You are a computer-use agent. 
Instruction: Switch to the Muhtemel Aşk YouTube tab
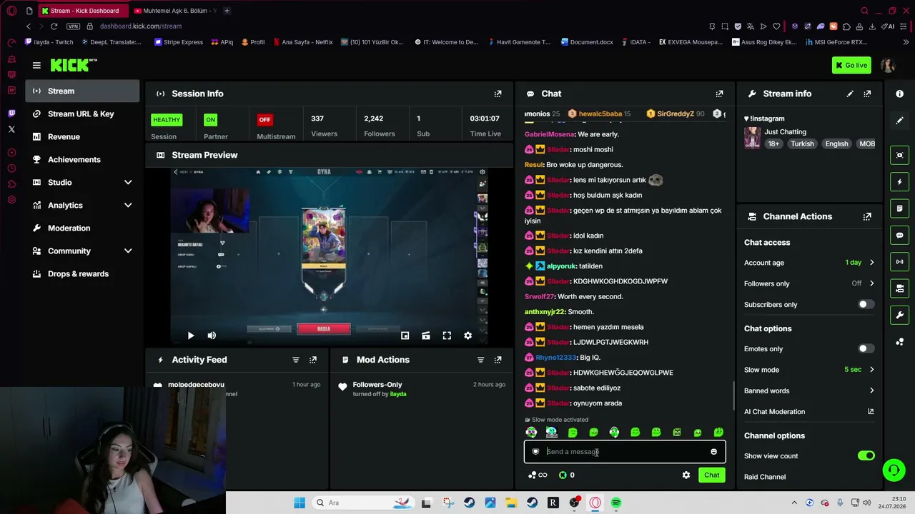(x=174, y=11)
